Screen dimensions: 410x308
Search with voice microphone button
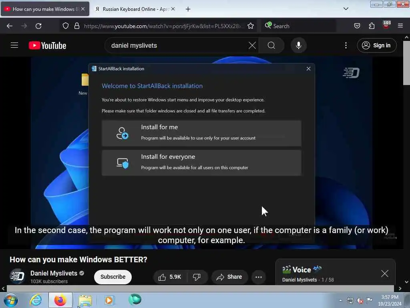(x=298, y=45)
